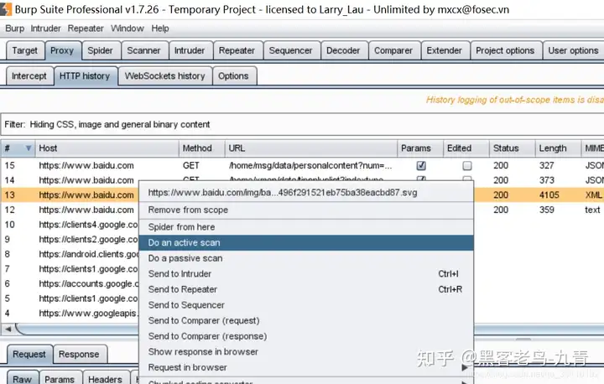
Task: Open the Request tab in lower pane
Action: pos(29,355)
